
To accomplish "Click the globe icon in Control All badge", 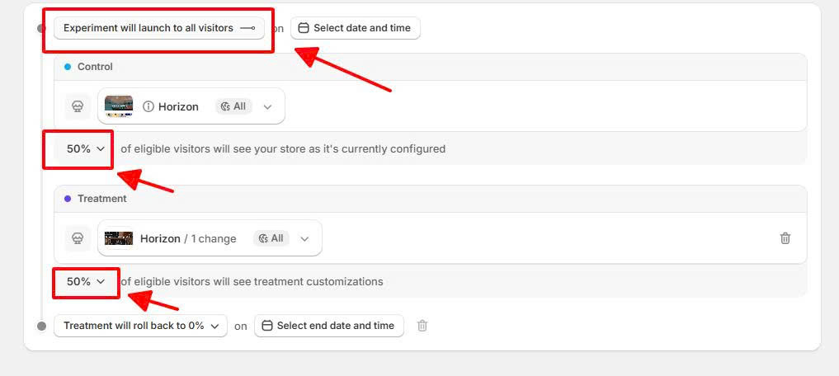I will click(x=225, y=106).
